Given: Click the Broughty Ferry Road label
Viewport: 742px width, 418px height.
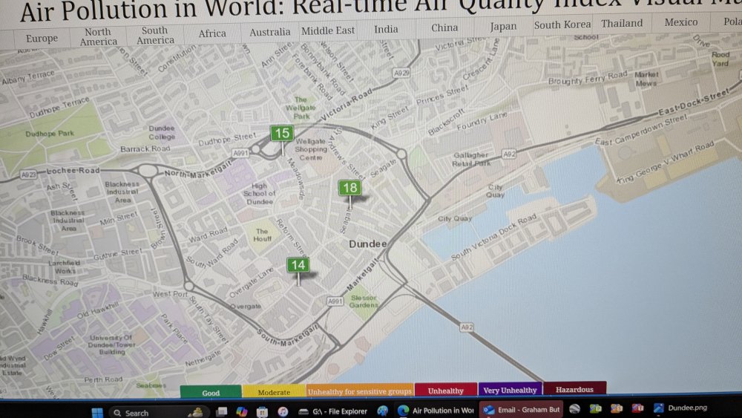Looking at the screenshot, I should [x=587, y=78].
